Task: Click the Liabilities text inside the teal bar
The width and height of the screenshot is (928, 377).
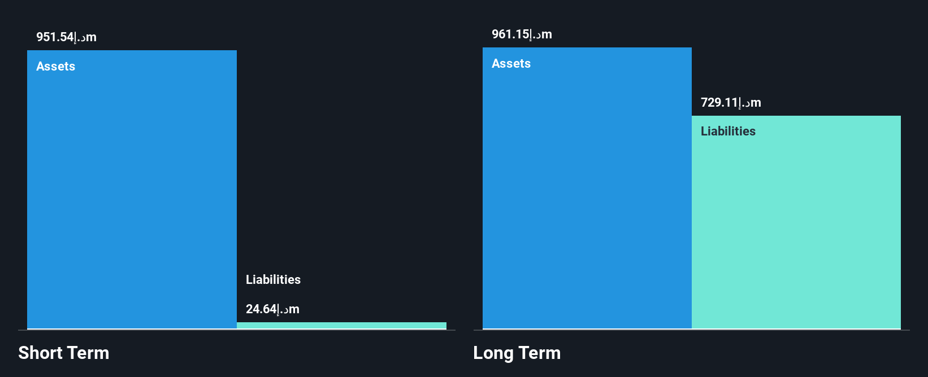Action: coord(728,131)
